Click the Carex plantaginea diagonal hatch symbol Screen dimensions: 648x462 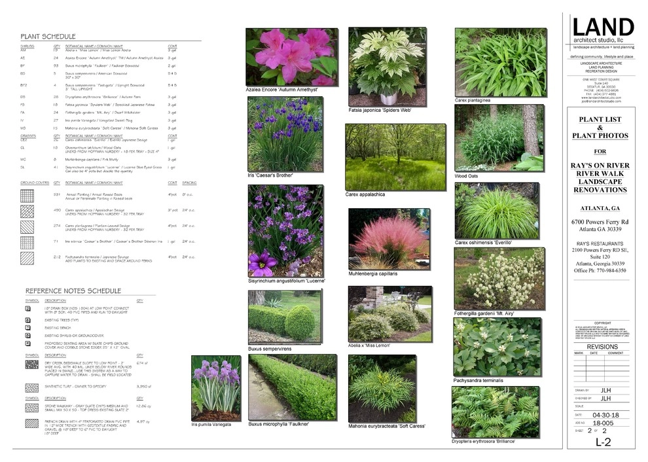(27, 227)
